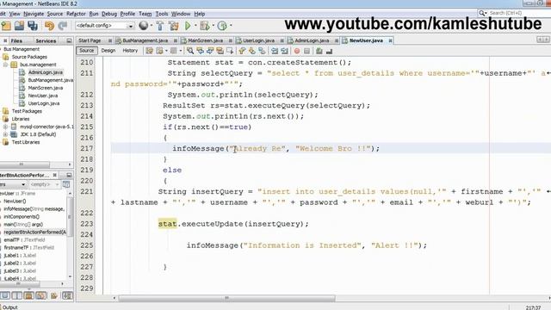Click the Shift Line Right icon

[284, 51]
